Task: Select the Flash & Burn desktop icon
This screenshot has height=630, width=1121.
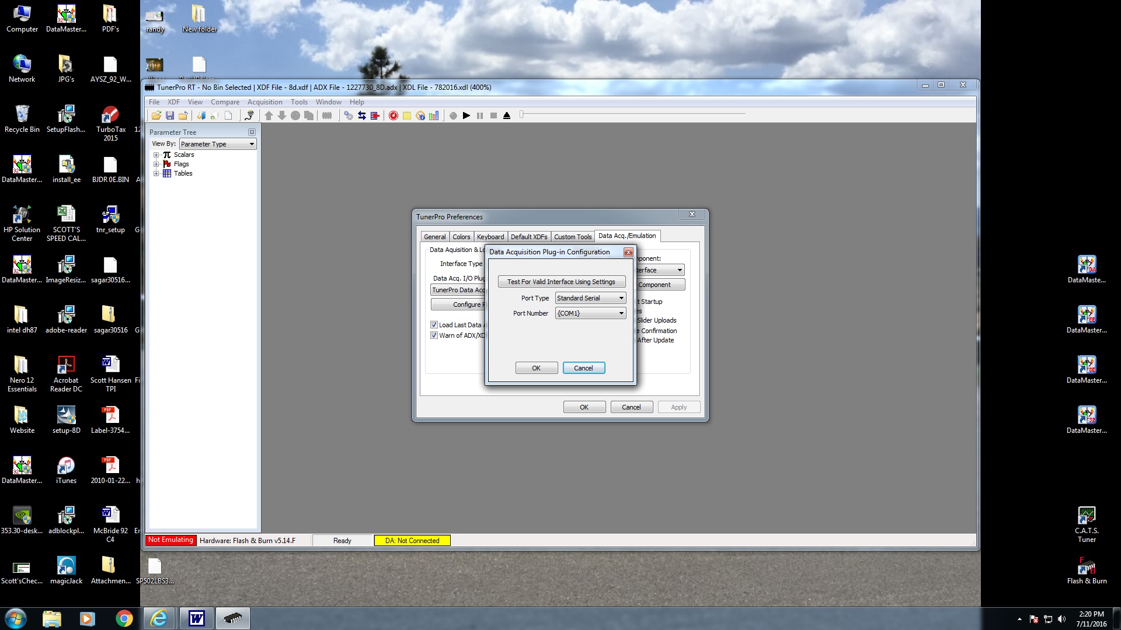Action: (x=1087, y=570)
